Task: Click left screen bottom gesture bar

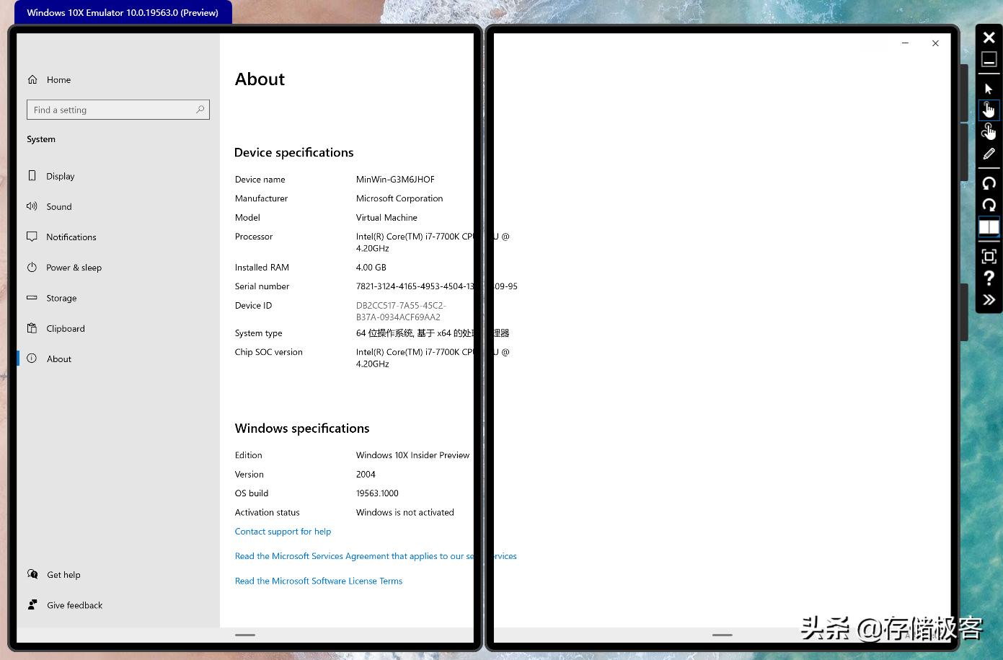Action: pos(245,635)
